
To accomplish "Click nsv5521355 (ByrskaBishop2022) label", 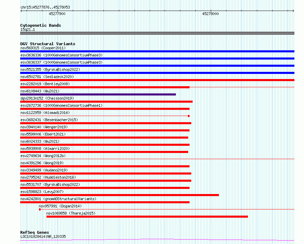I will (50, 69).
